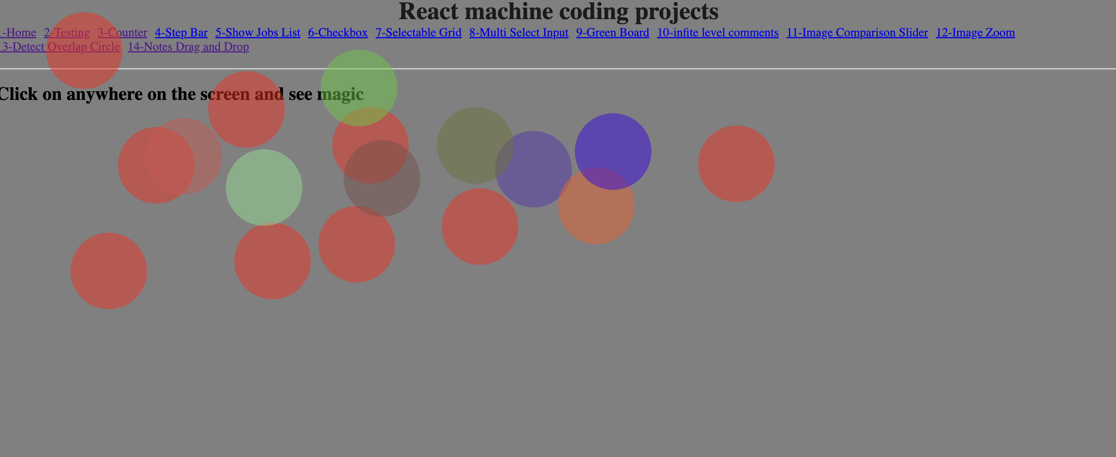Click 10-infite level comments link
Screen dimensions: 1116x457
[718, 33]
